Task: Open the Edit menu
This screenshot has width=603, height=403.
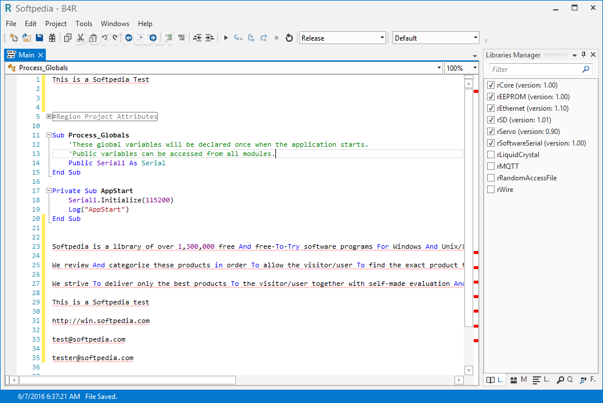Action: [x=31, y=23]
